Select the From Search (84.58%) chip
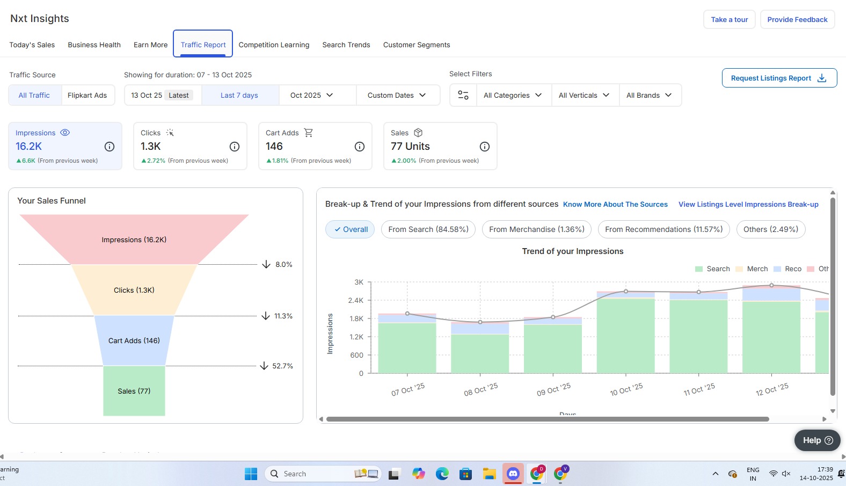846x486 pixels. point(428,229)
